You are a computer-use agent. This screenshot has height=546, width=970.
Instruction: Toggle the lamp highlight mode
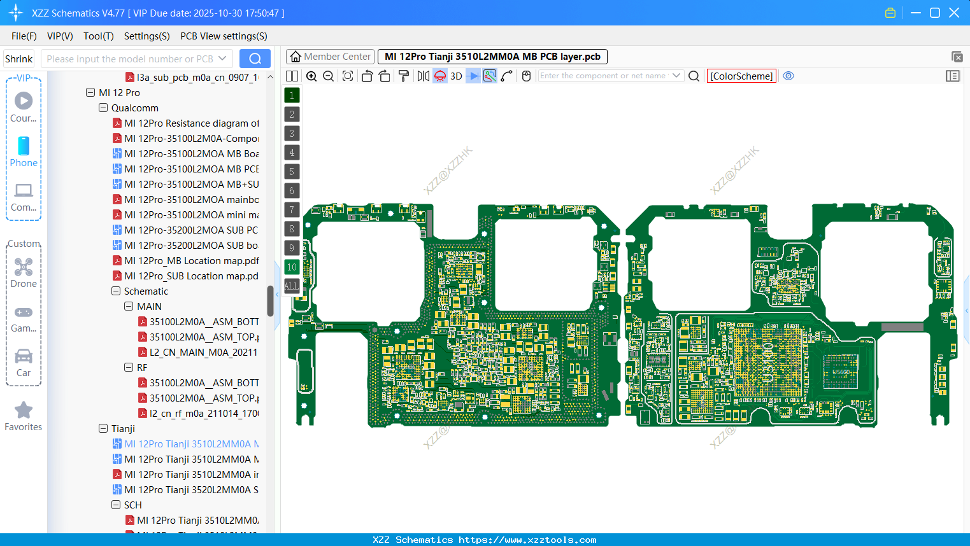(439, 76)
